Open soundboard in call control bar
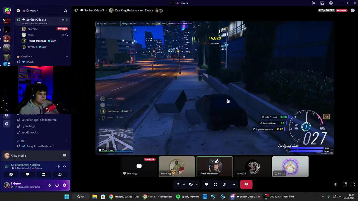Viewport: 358px width, 201px height. tap(224, 185)
